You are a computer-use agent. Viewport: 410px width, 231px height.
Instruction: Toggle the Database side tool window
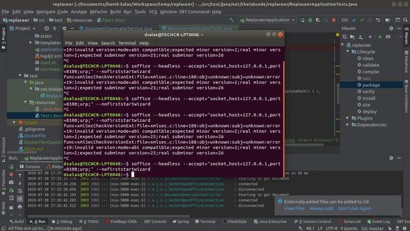point(407,62)
